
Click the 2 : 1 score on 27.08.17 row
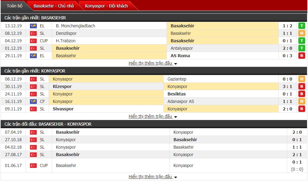tap(297, 155)
